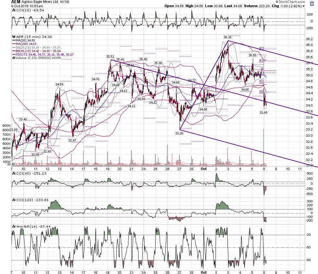This screenshot has width=318, height=274.
Task: Click the 36.15 peak price label
Action: pos(227,37)
